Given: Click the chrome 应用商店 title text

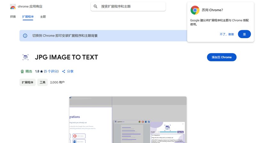Looking at the screenshot, I should (30, 6).
